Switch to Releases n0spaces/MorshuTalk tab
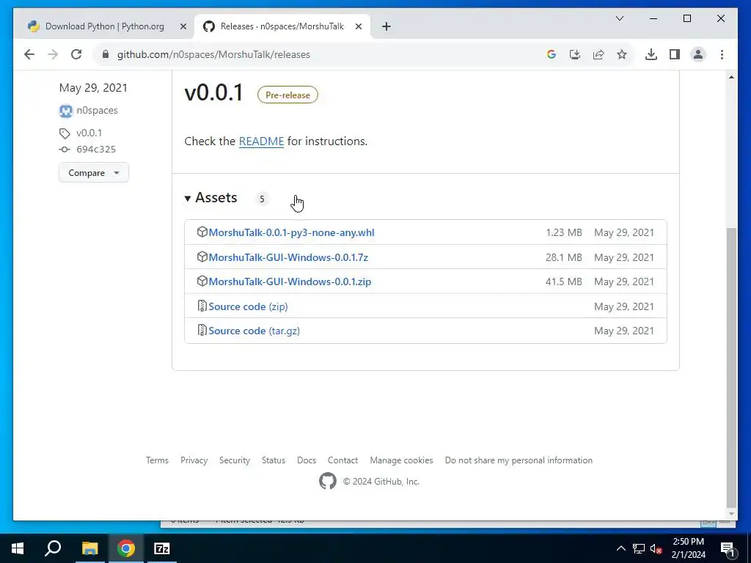751x563 pixels. (282, 26)
